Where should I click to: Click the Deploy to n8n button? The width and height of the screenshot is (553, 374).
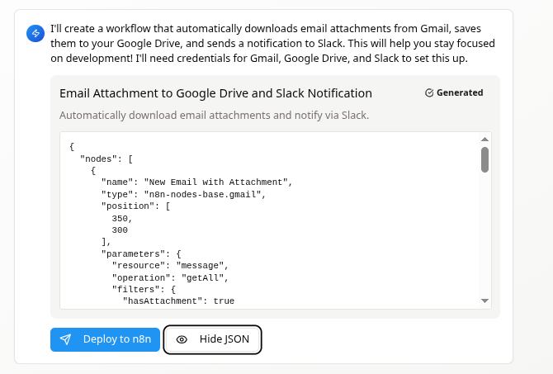click(x=105, y=339)
